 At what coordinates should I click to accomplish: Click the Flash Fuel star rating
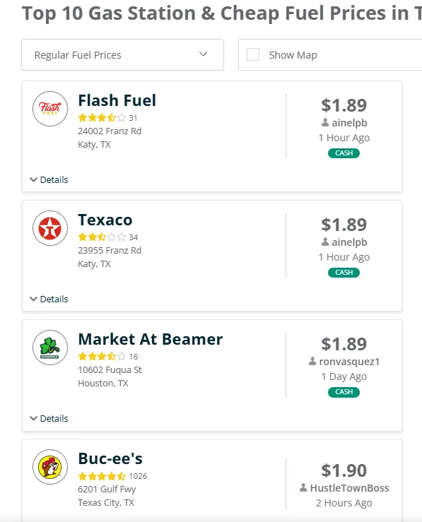[102, 117]
